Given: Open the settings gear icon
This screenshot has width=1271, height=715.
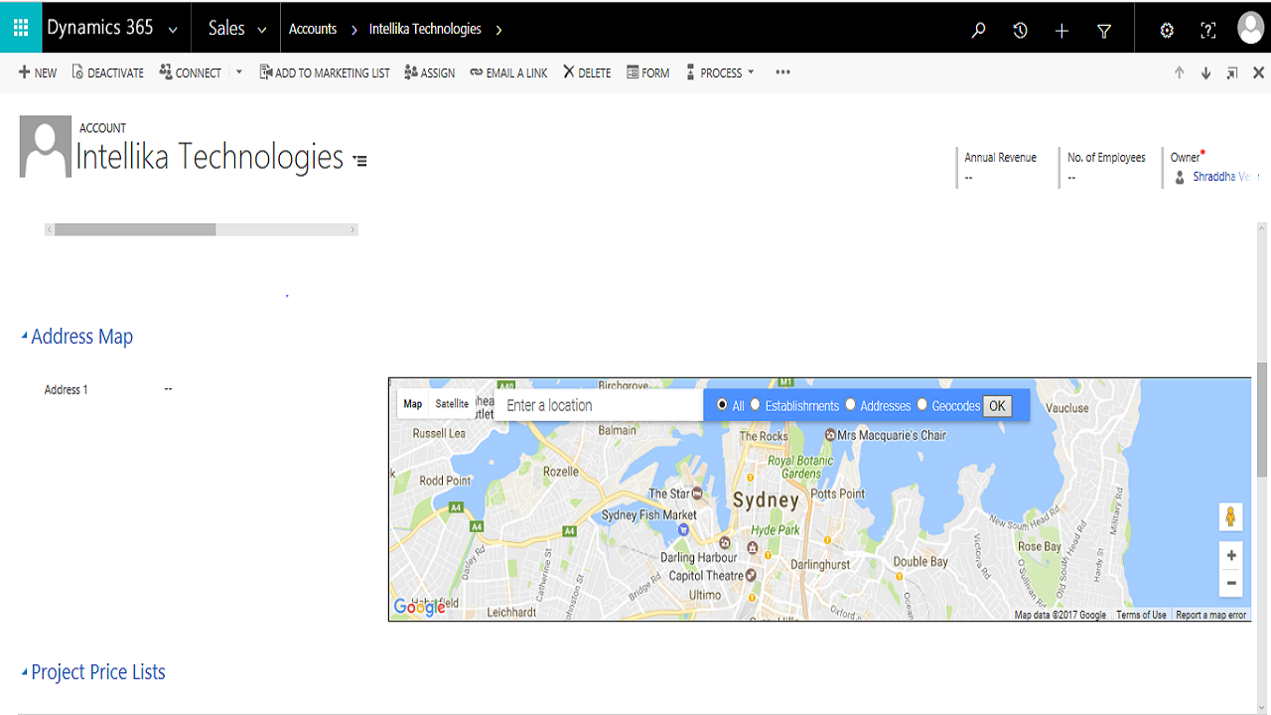Looking at the screenshot, I should point(1167,30).
